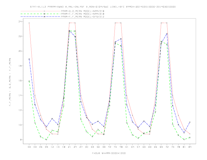The image size is (207, 160).
Task: Click x-axis tick label 18
Action: (x=64, y=147)
